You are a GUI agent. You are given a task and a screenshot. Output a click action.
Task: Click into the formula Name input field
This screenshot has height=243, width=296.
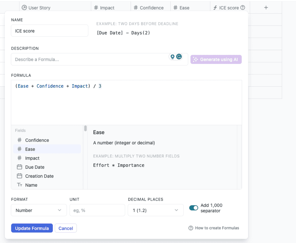coord(50,31)
